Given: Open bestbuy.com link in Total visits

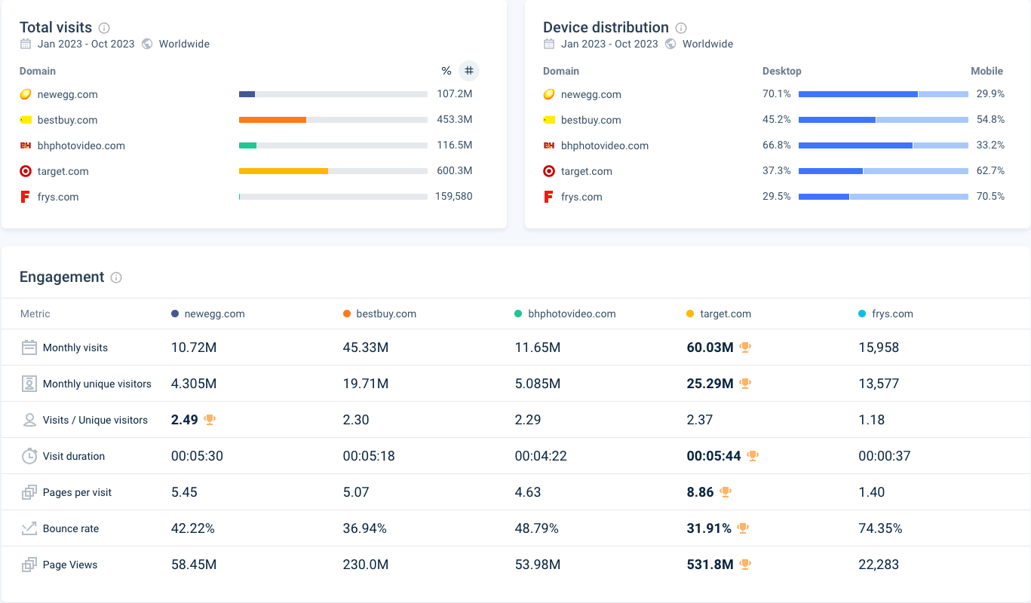Looking at the screenshot, I should click(67, 120).
